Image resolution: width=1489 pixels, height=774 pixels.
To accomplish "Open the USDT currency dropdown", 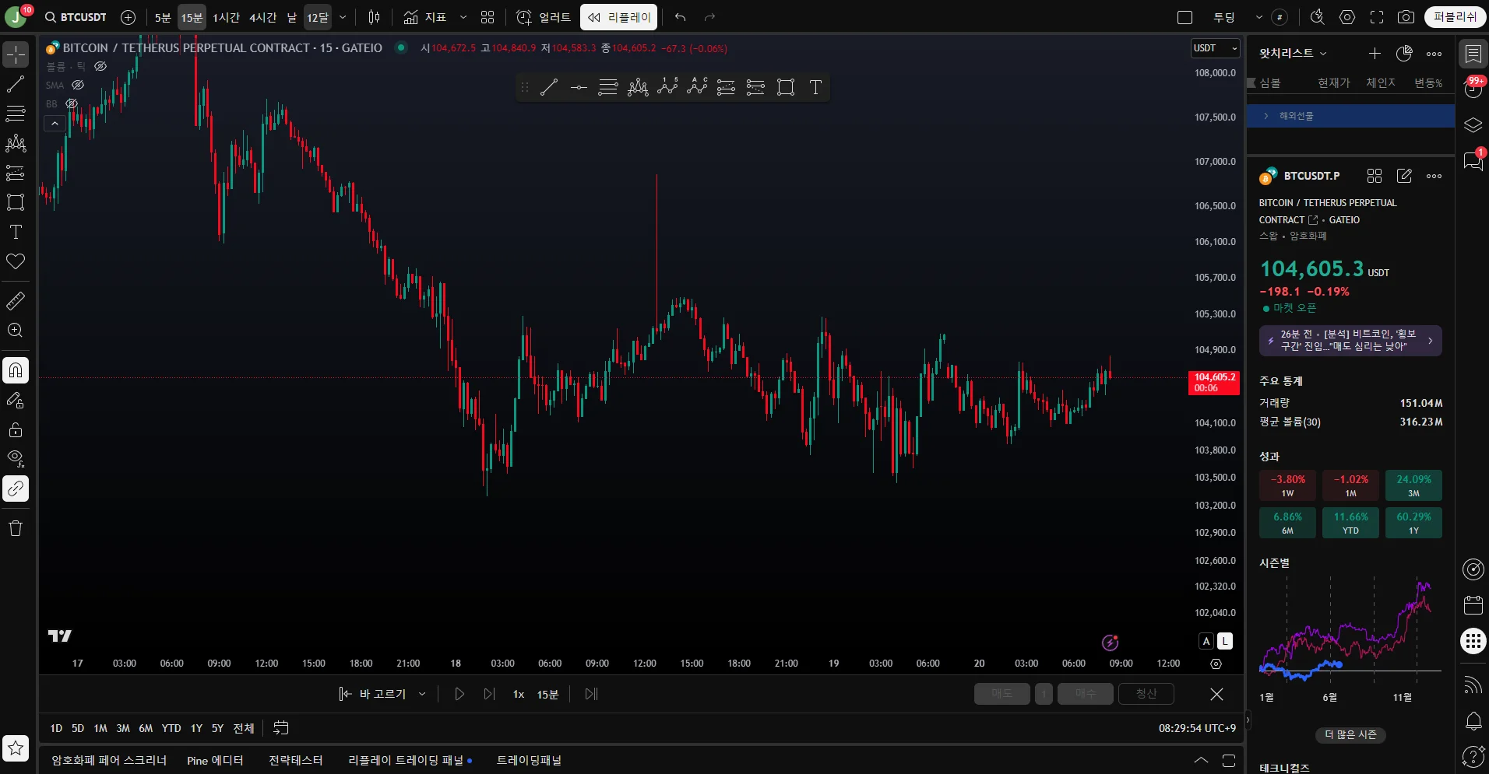I will (x=1215, y=48).
